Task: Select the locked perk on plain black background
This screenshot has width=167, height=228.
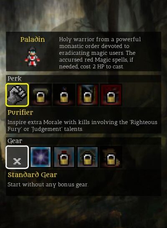Action: [x=64, y=95]
